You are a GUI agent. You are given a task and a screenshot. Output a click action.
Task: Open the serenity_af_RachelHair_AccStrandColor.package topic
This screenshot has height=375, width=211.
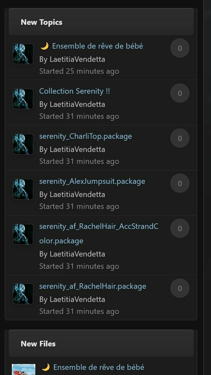tap(99, 233)
